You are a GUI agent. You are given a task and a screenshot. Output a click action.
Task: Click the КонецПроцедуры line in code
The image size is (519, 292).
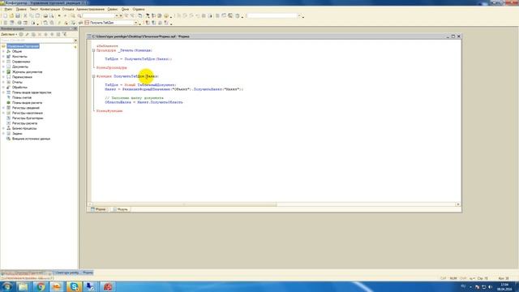click(112, 68)
